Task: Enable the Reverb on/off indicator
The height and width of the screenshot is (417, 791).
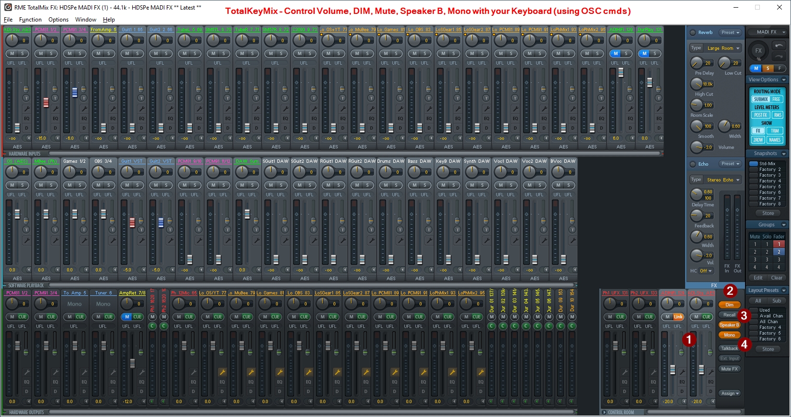Action: click(692, 33)
